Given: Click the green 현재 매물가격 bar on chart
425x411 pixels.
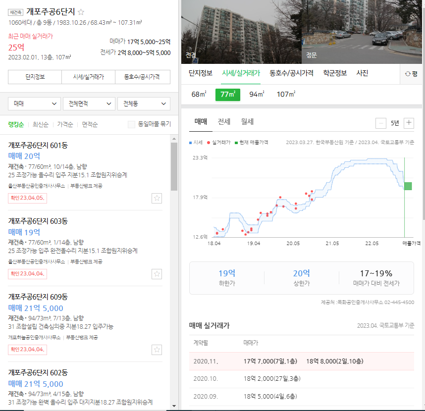Looking at the screenshot, I should (408, 186).
